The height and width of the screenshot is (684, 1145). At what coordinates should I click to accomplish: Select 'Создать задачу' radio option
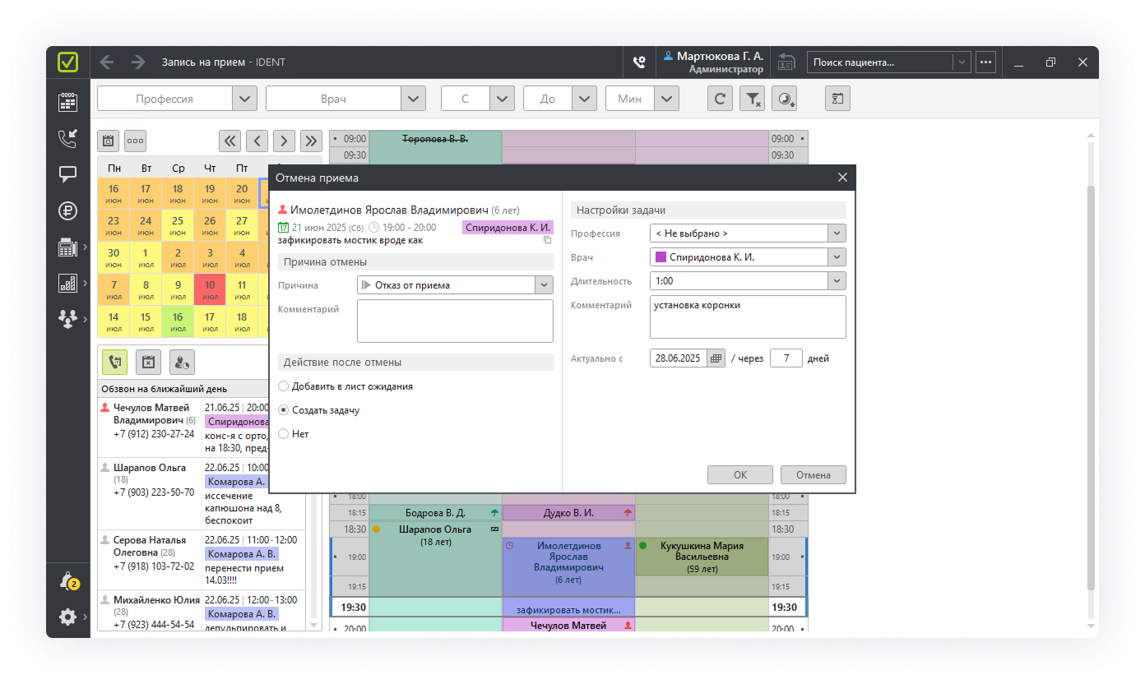pos(284,410)
